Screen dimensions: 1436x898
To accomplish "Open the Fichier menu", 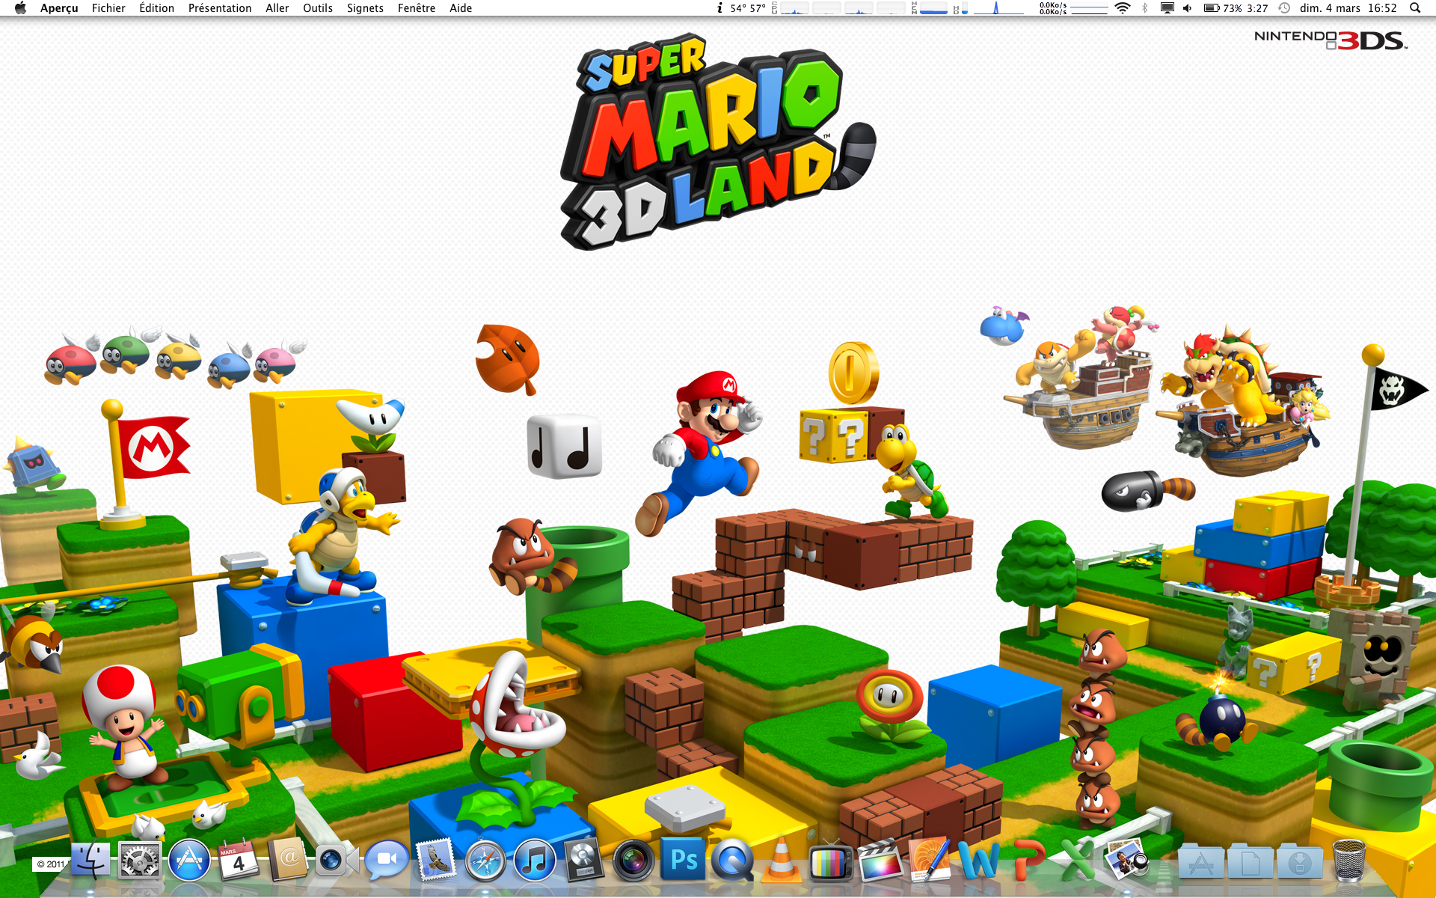I will 108,8.
